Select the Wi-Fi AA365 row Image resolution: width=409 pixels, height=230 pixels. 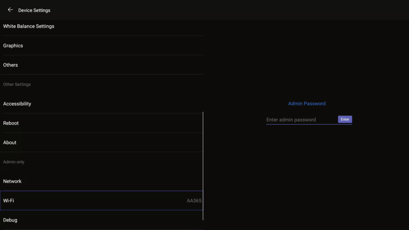(x=102, y=200)
